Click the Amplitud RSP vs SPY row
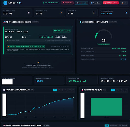 104,48
